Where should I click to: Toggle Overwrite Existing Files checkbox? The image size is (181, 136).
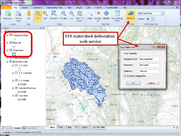[x=125, y=76]
